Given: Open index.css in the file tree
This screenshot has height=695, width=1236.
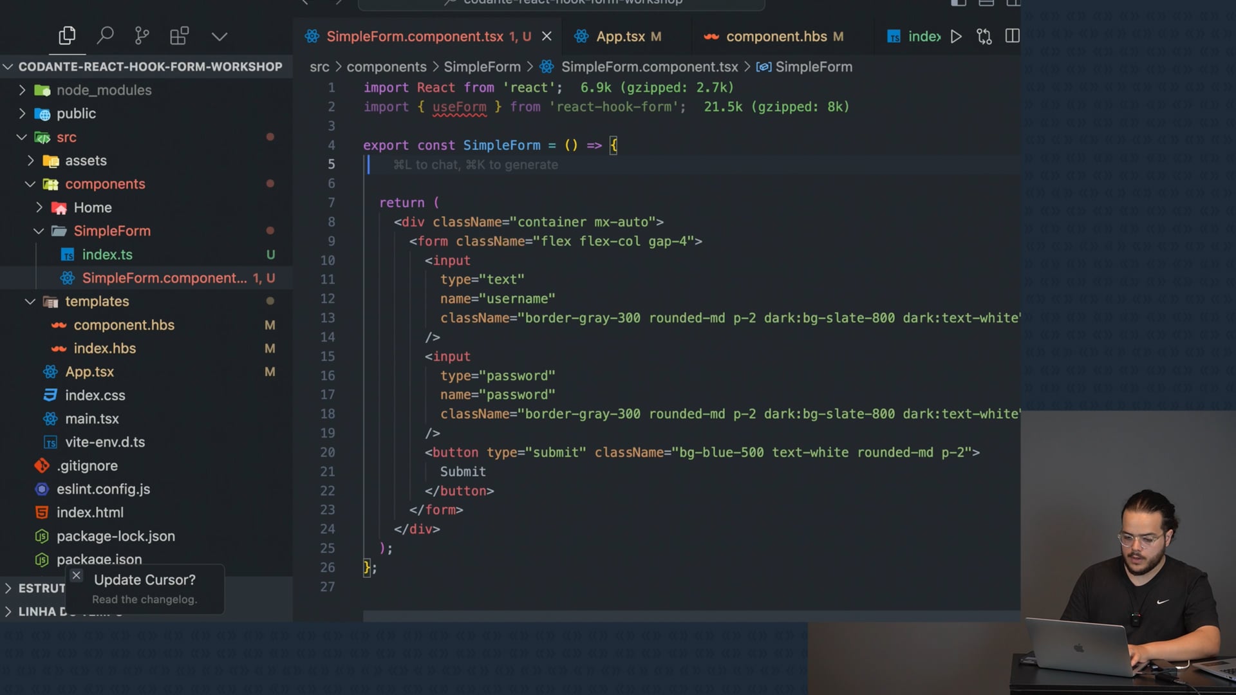Looking at the screenshot, I should pyautogui.click(x=95, y=395).
